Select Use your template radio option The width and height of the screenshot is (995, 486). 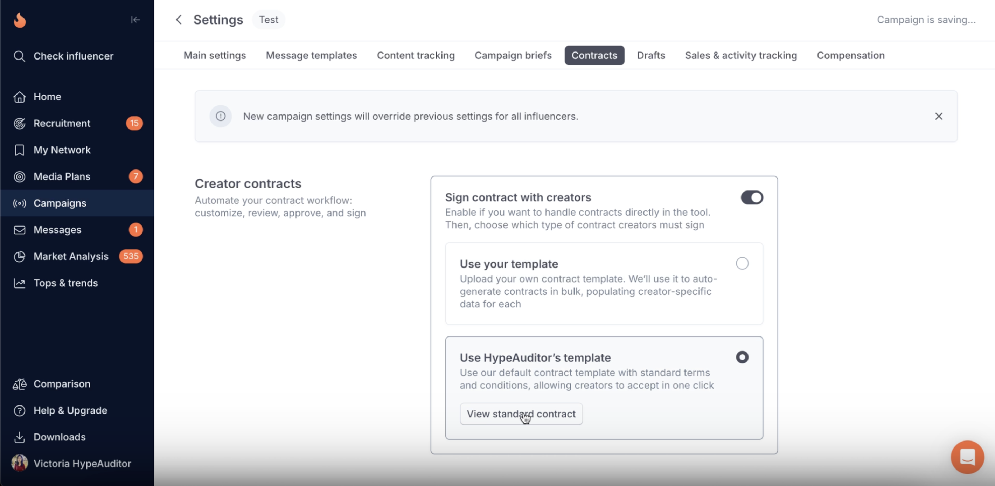pos(742,263)
